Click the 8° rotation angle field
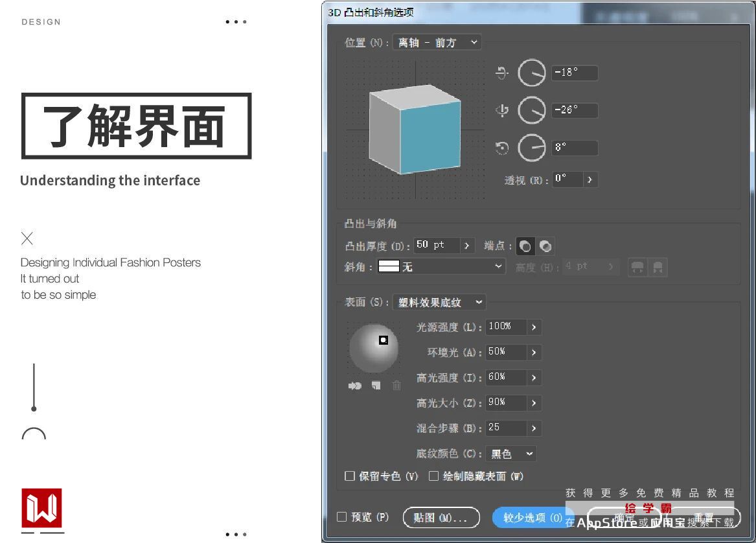 574,148
